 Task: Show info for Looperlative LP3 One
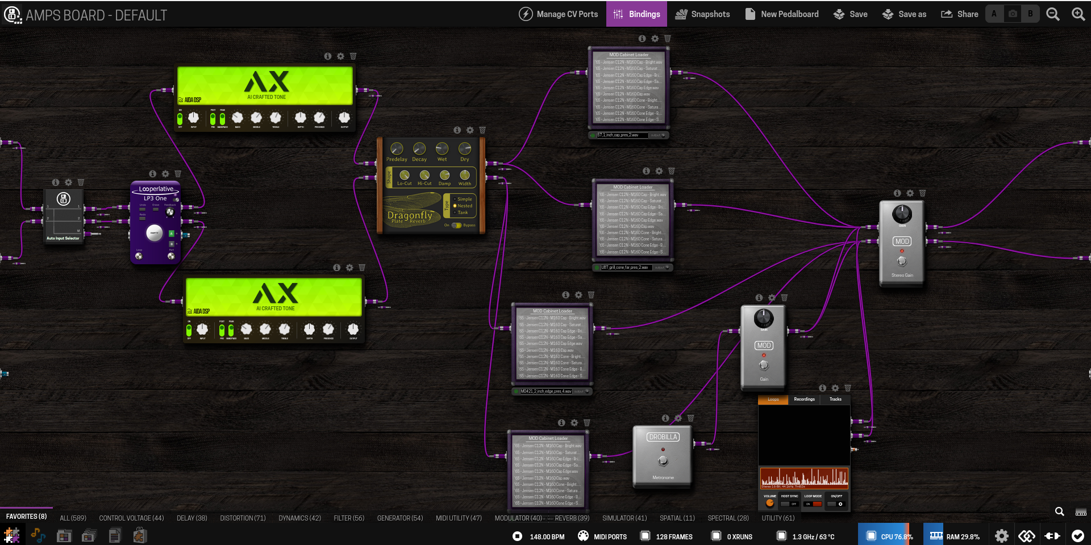(x=152, y=174)
